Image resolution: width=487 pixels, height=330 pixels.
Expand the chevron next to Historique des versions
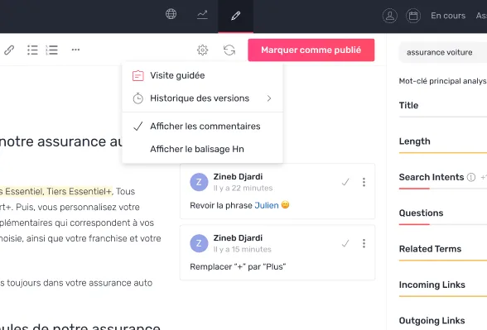coord(269,98)
